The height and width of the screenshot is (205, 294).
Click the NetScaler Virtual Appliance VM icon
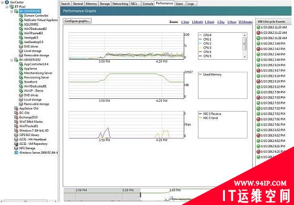(21, 20)
